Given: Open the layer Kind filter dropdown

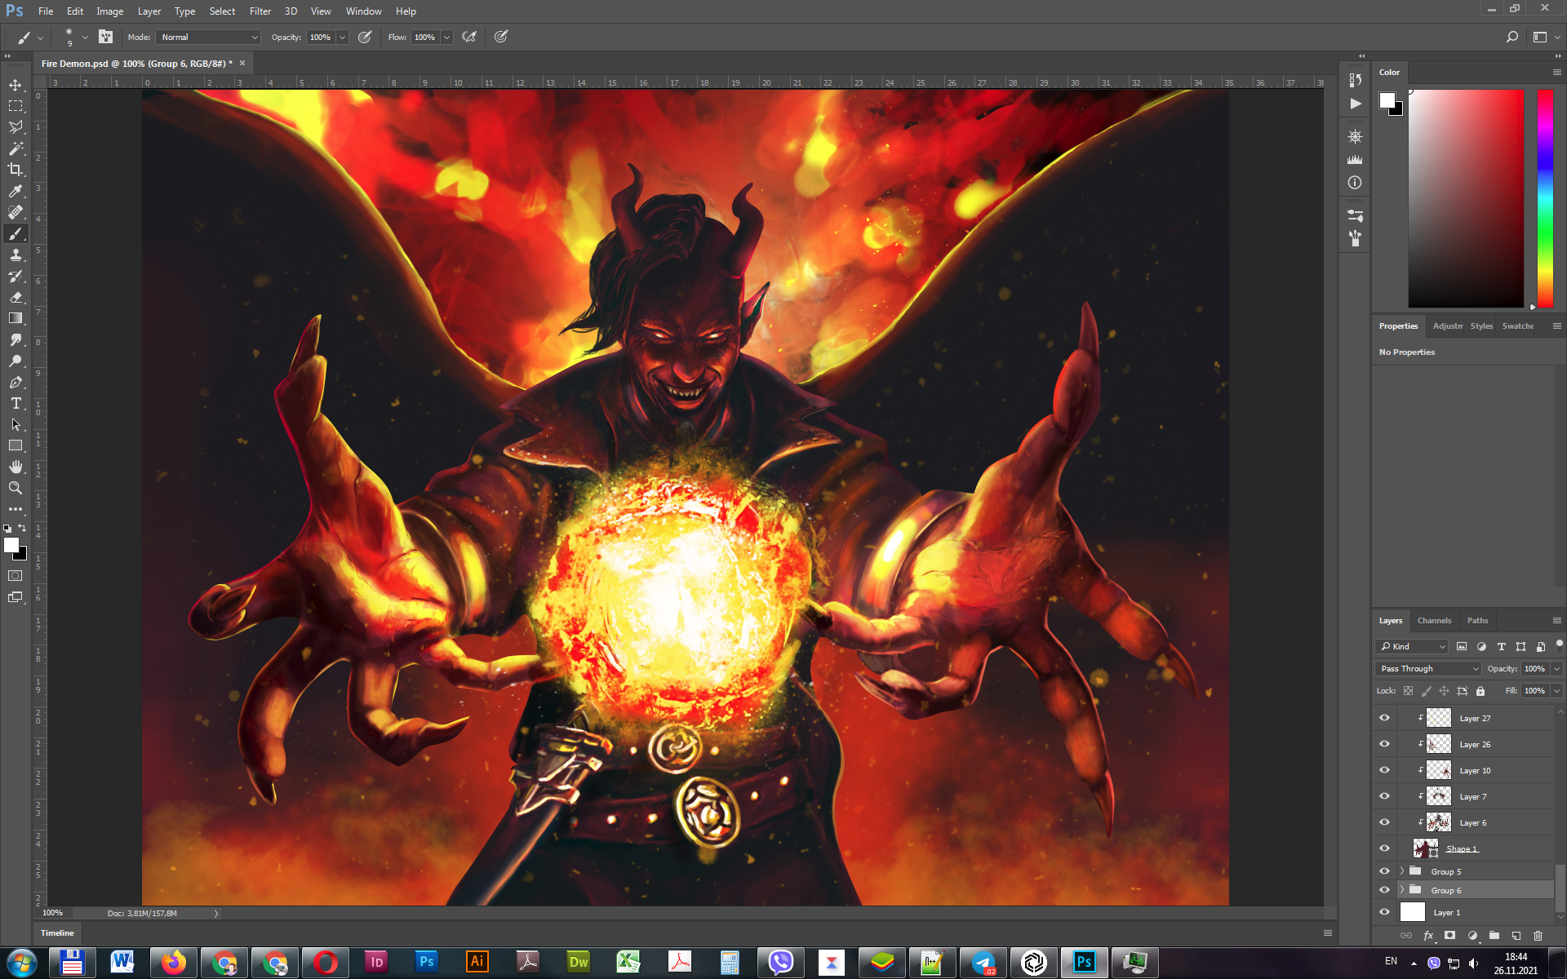Looking at the screenshot, I should tap(1412, 646).
